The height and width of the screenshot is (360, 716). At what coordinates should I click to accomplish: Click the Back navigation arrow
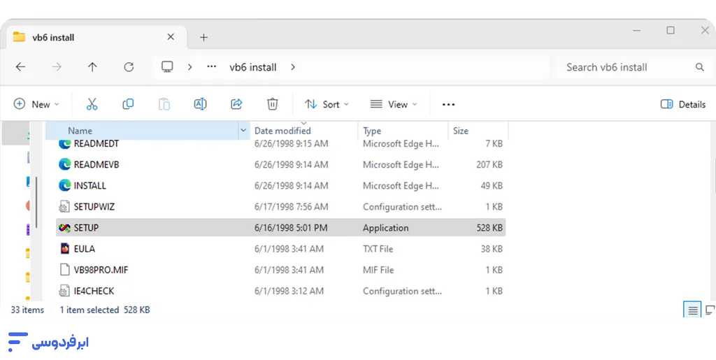[x=20, y=67]
